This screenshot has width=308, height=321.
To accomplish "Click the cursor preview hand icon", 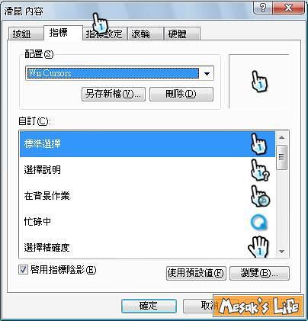I will [259, 82].
